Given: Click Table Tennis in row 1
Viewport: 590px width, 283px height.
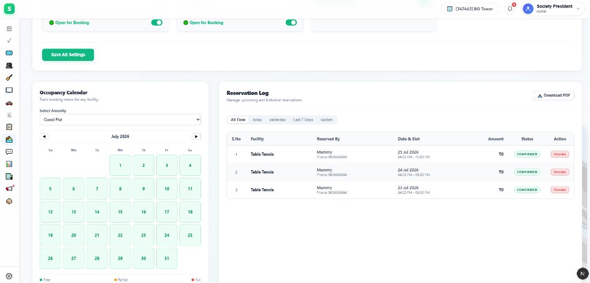Looking at the screenshot, I should [262, 154].
